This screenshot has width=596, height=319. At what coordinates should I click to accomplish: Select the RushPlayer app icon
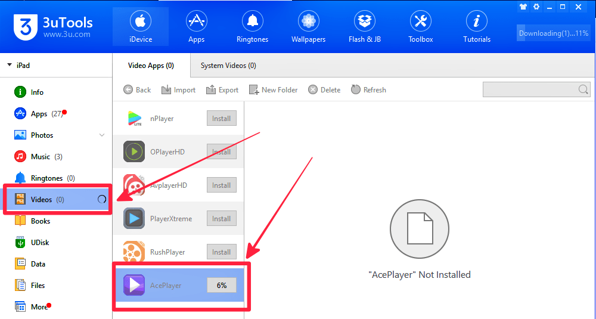point(134,252)
